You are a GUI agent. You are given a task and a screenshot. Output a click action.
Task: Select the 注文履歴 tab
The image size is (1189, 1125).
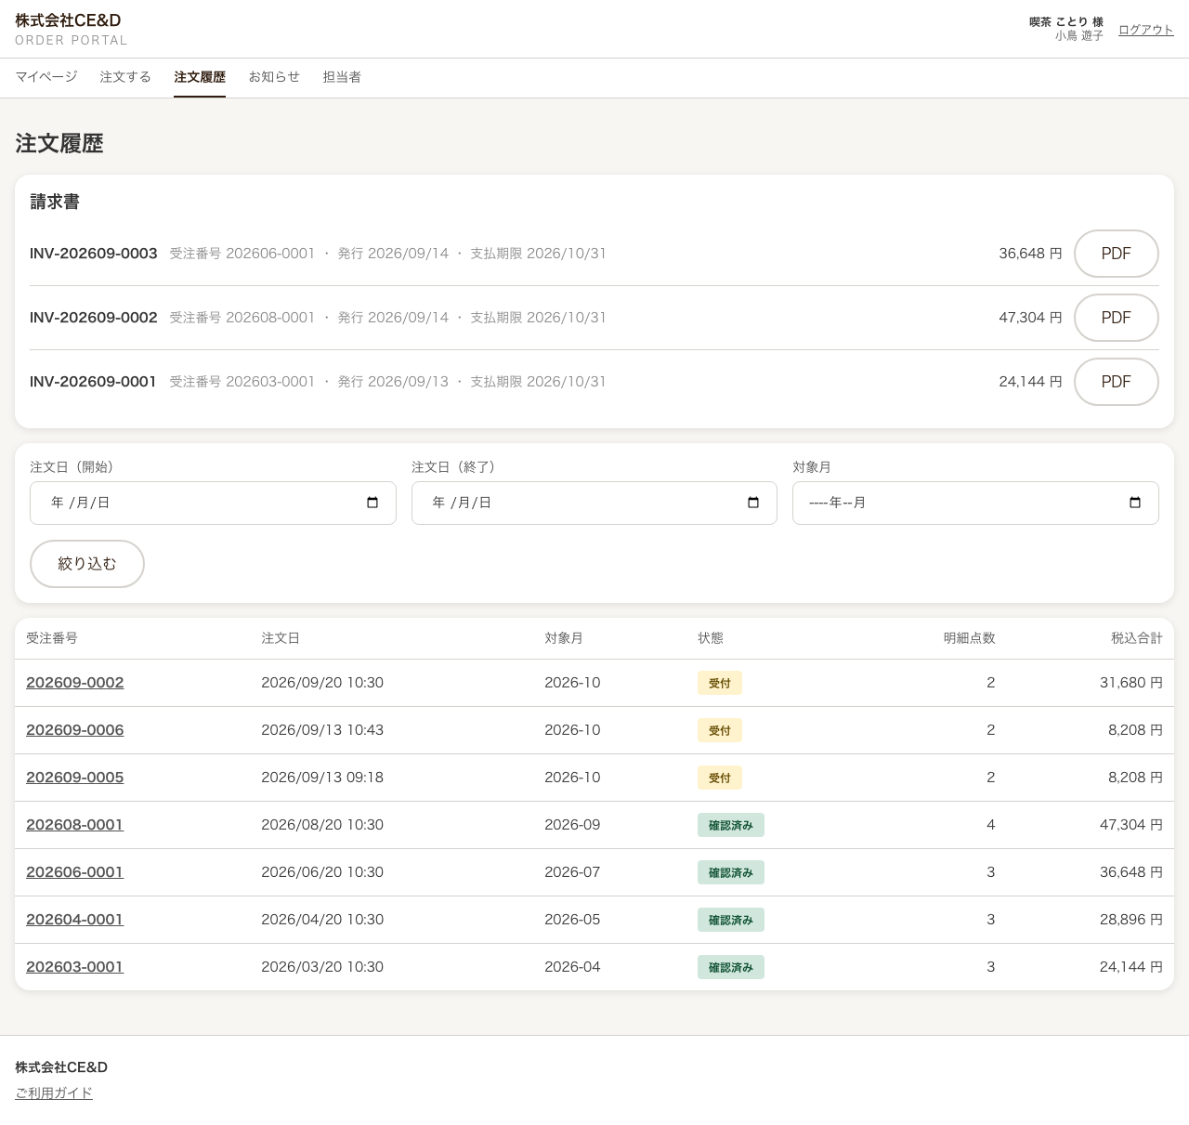[200, 77]
